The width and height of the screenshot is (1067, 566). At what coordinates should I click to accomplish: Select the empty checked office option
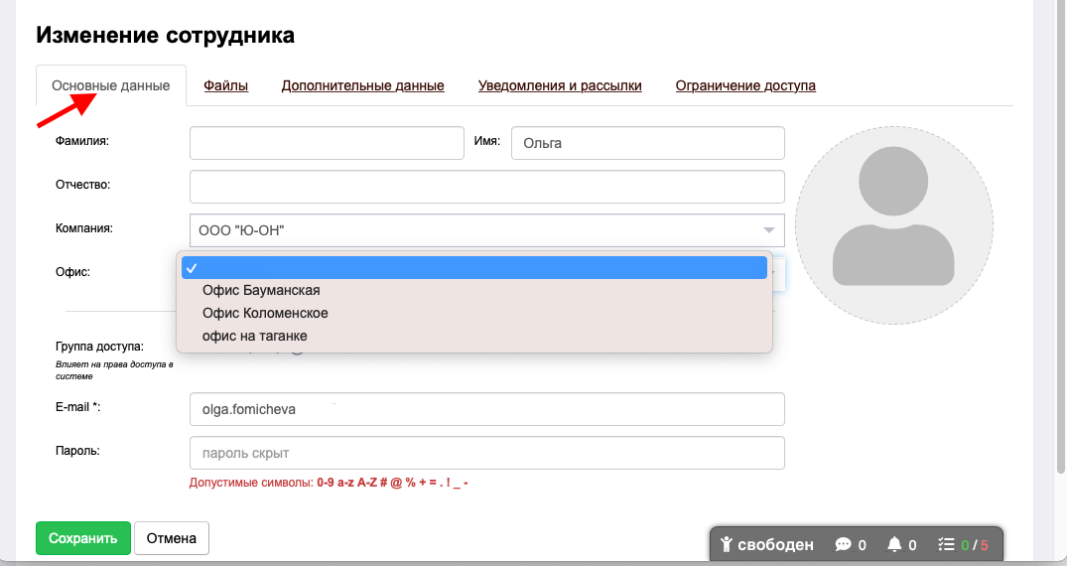click(x=474, y=268)
